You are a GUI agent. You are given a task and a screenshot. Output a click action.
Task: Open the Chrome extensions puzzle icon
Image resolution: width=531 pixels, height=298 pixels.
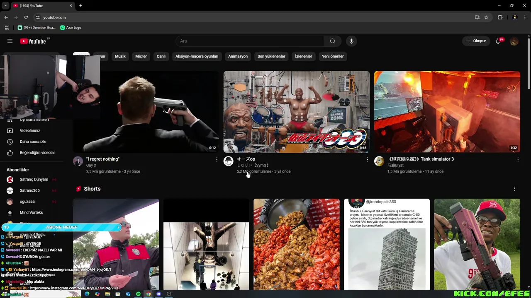point(500,17)
